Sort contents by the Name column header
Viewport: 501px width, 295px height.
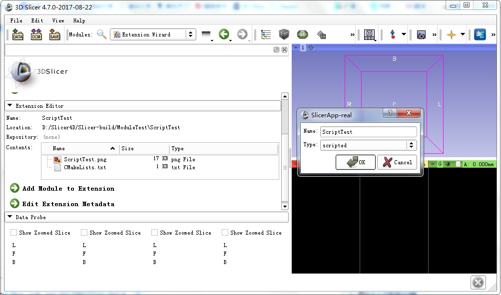pos(80,148)
